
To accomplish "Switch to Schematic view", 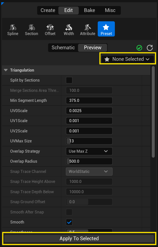I will click(63, 48).
